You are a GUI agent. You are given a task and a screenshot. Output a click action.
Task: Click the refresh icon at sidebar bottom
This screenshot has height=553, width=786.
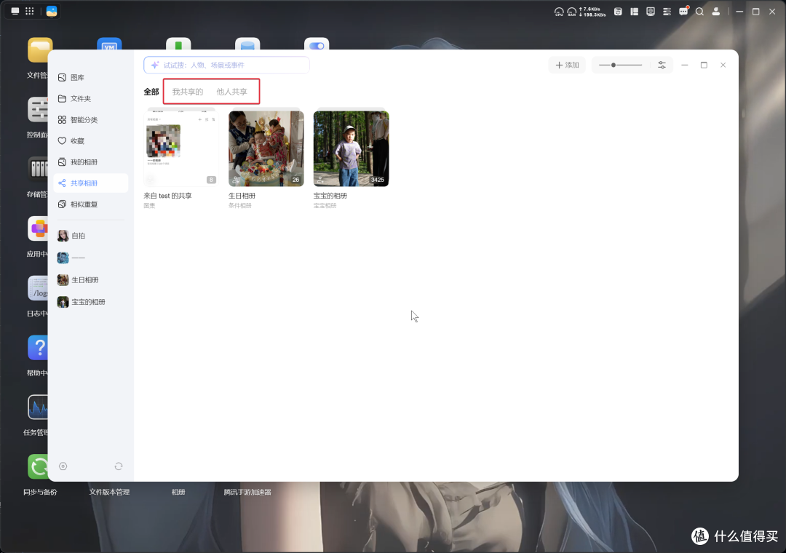pos(119,466)
